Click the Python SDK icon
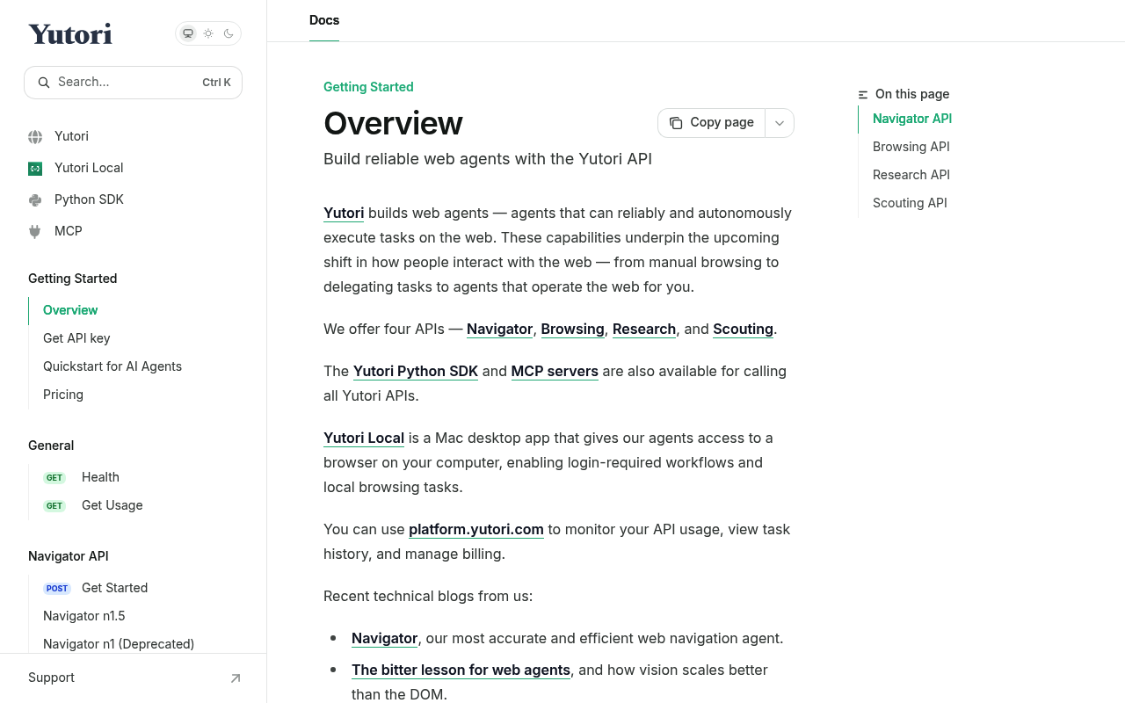Viewport: 1125px width, 703px height. pyautogui.click(x=35, y=200)
